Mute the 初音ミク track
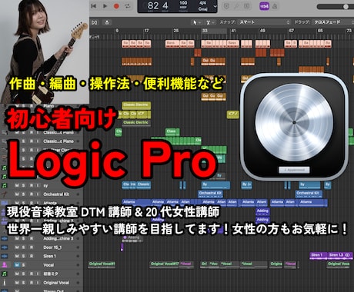This screenshot has height=292, width=354. click(x=17, y=274)
